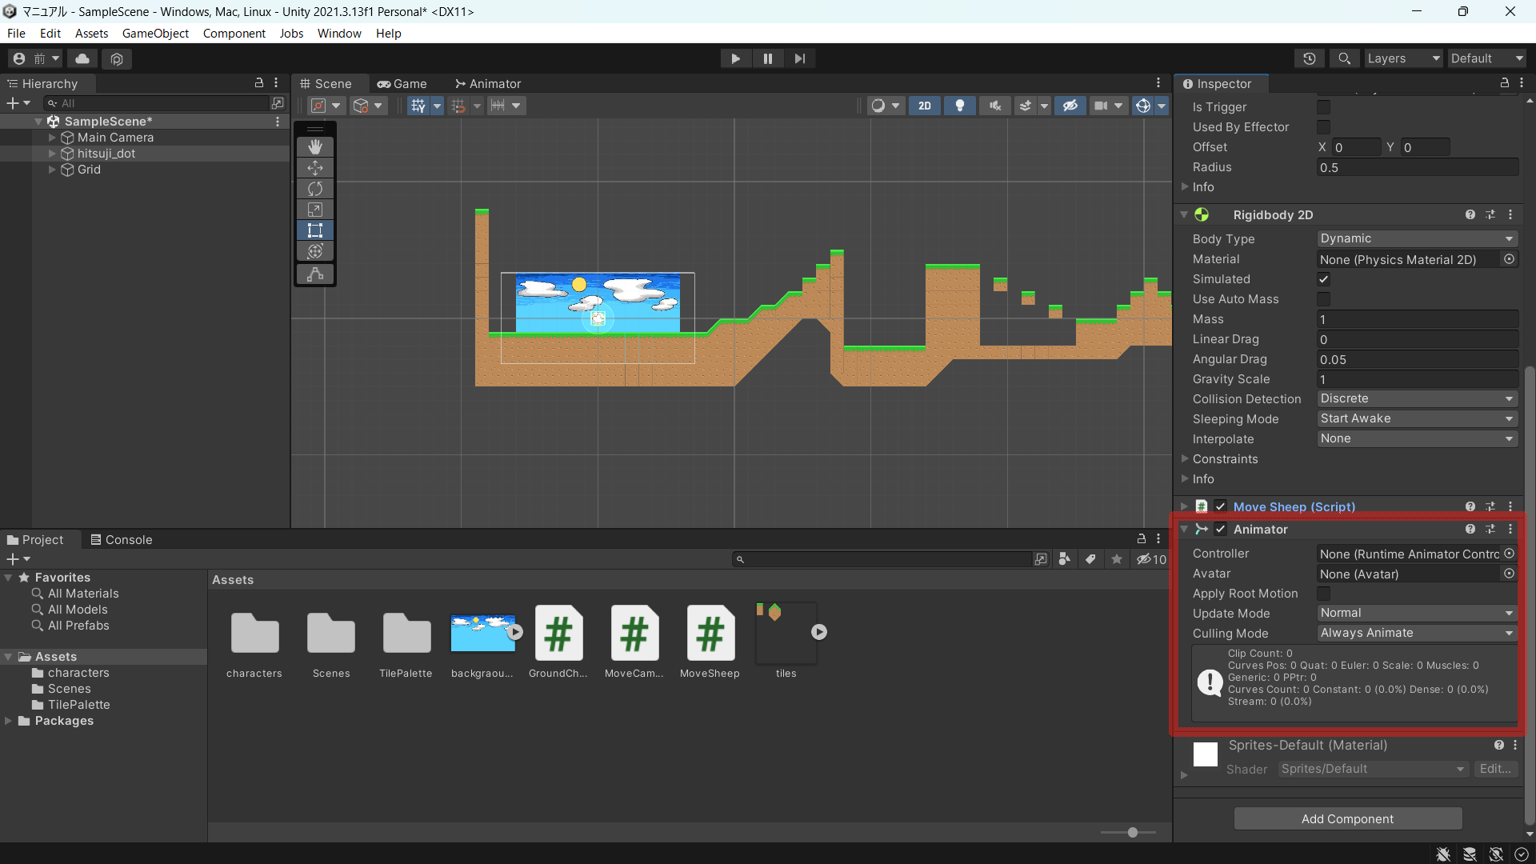Open Body Type dropdown on Rigidbody 2D
The width and height of the screenshot is (1536, 864).
(1414, 238)
